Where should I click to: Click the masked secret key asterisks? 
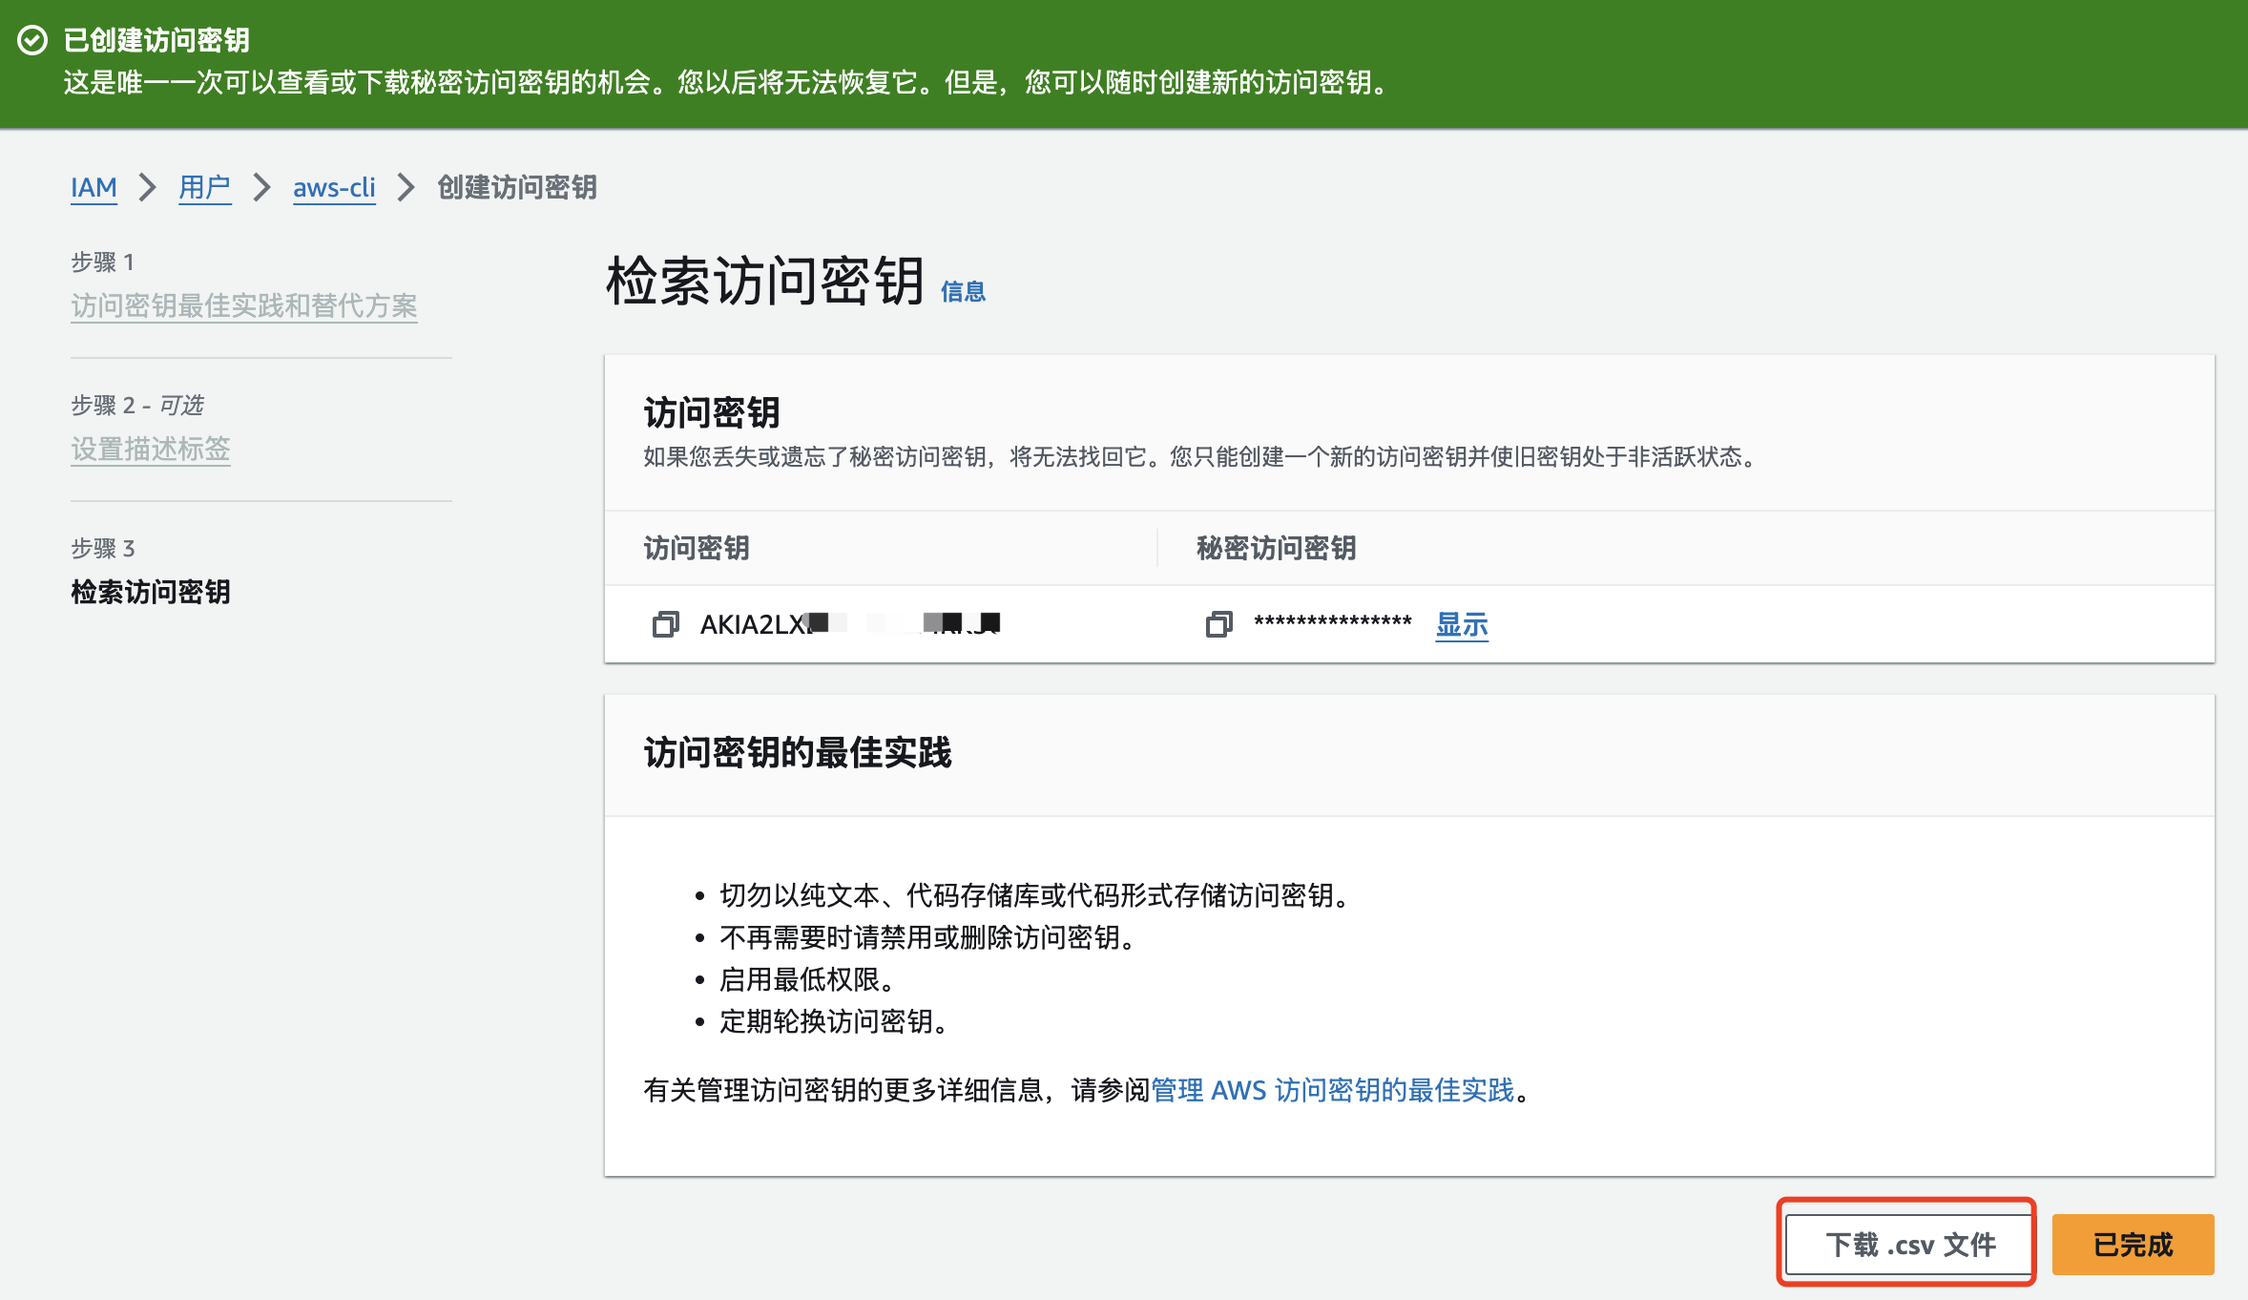click(x=1332, y=622)
